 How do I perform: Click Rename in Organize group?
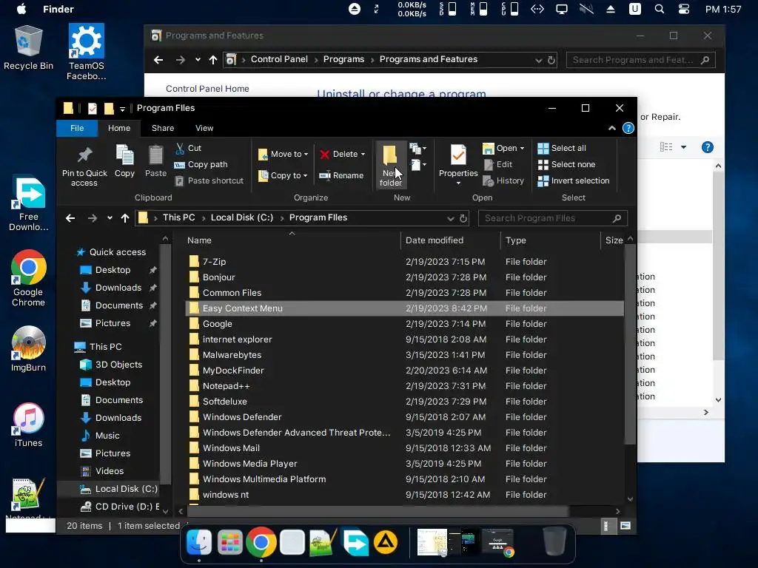click(x=341, y=175)
